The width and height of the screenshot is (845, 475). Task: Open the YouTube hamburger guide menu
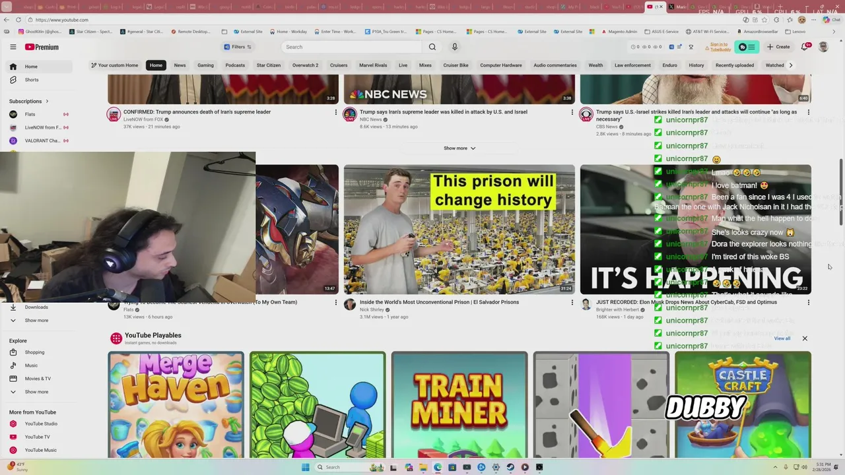[x=13, y=47]
